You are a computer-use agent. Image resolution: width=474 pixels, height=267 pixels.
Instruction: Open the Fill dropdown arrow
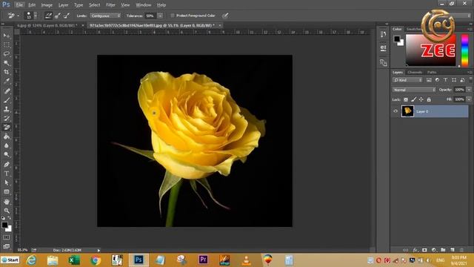pyautogui.click(x=469, y=99)
